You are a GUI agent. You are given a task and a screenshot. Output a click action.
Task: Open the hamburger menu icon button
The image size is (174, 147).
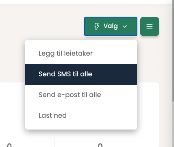(150, 26)
